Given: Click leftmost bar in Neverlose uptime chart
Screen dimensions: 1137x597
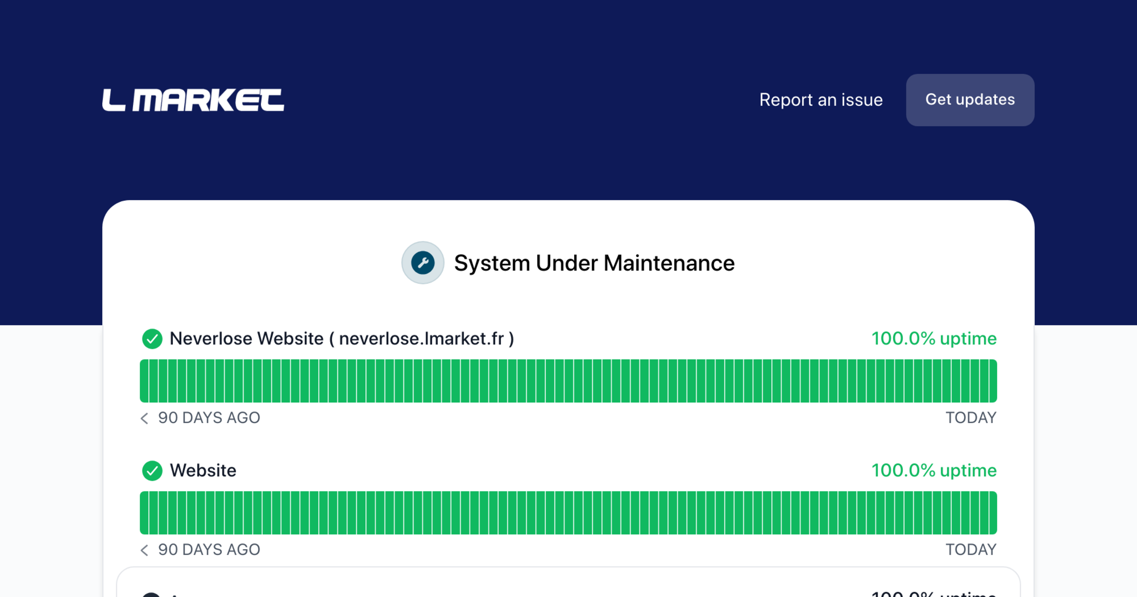Looking at the screenshot, I should tap(144, 381).
